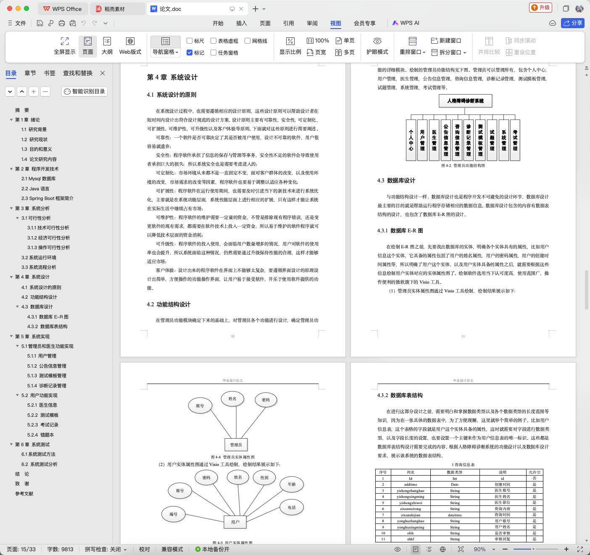Viewport: 590px width, 555px height.
Task: Switch to 大纲 outline view
Action: click(107, 46)
